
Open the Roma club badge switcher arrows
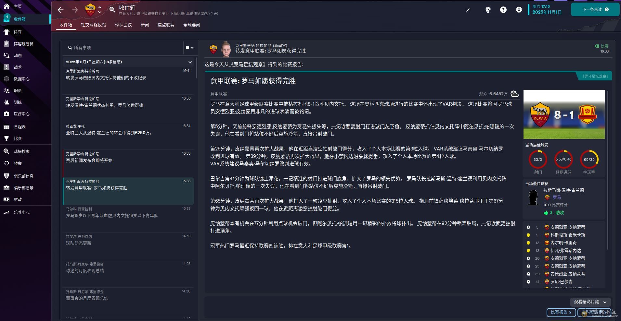click(x=100, y=10)
